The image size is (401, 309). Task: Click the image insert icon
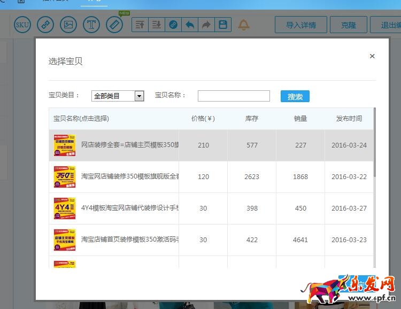[68, 25]
